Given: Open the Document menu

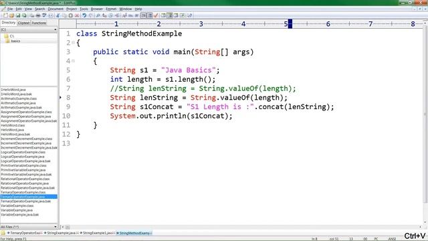Looking at the screenshot, I should pos(56,9).
